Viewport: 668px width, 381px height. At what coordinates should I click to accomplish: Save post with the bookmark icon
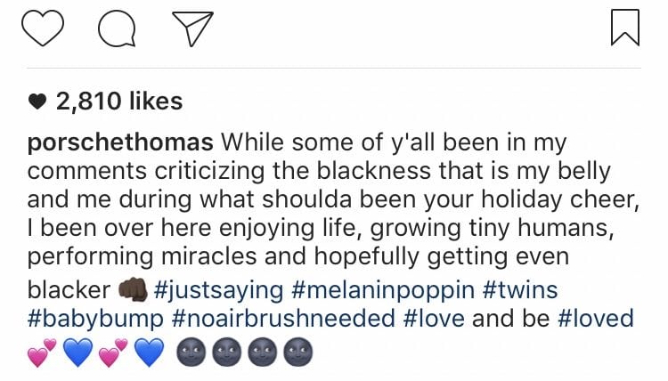(x=625, y=27)
